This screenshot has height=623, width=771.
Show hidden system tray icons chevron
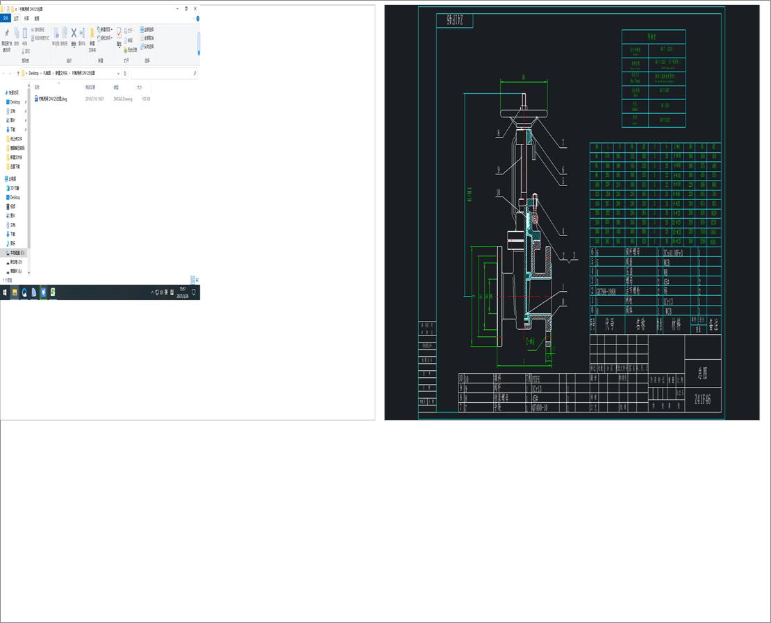(152, 292)
